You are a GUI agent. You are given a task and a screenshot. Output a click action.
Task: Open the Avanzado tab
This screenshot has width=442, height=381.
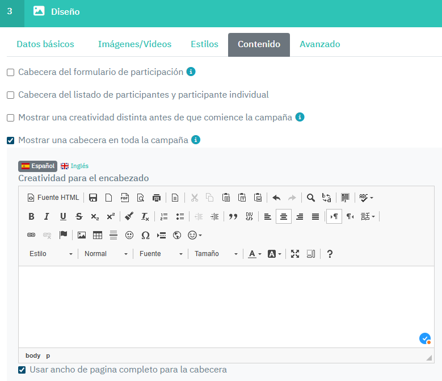click(320, 44)
